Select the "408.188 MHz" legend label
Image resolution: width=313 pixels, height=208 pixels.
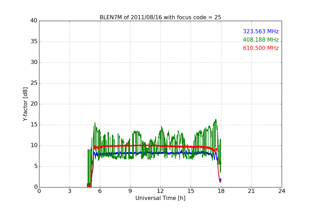click(x=261, y=40)
